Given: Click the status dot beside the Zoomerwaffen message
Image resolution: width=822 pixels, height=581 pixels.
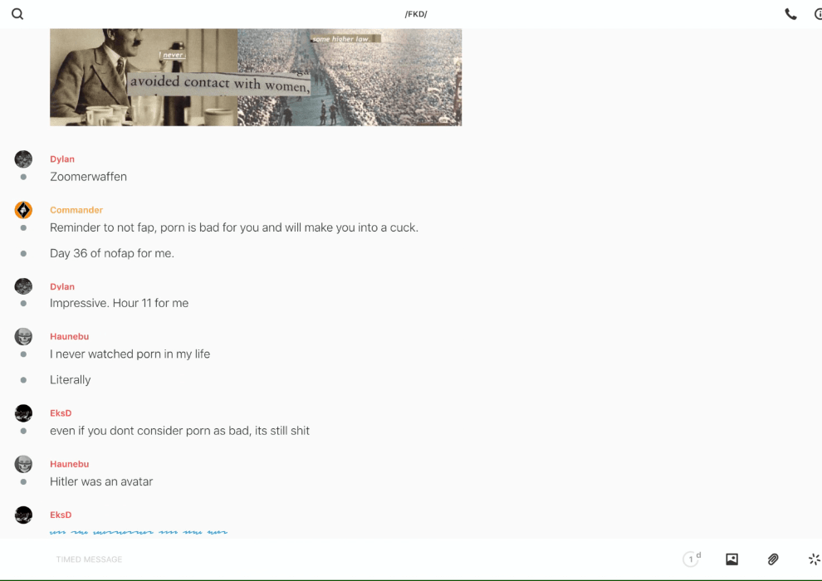Looking at the screenshot, I should 23,177.
